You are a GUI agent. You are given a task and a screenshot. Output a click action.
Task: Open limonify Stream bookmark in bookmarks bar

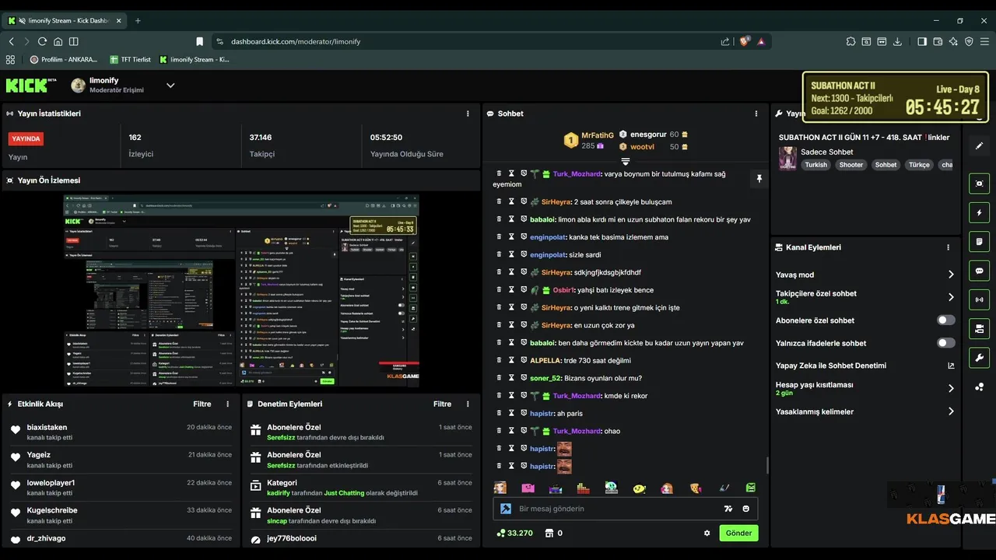195,59
